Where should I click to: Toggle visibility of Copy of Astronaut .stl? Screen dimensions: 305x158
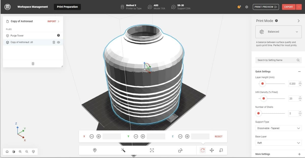pyautogui.click(x=58, y=42)
